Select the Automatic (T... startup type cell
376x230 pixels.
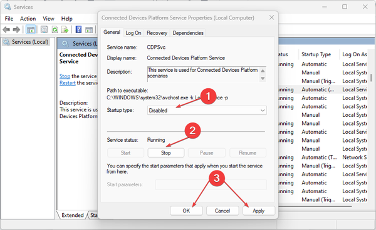coord(319,157)
